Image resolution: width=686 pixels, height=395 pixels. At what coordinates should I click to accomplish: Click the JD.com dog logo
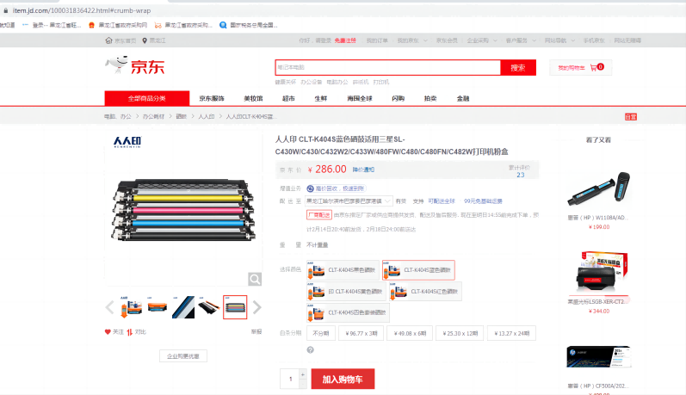pos(135,65)
